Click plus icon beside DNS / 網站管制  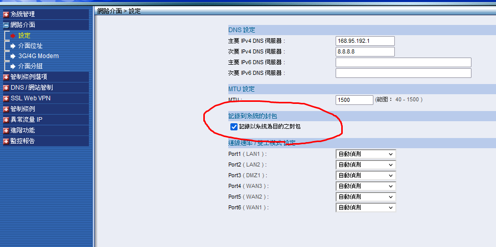[x=6, y=88]
